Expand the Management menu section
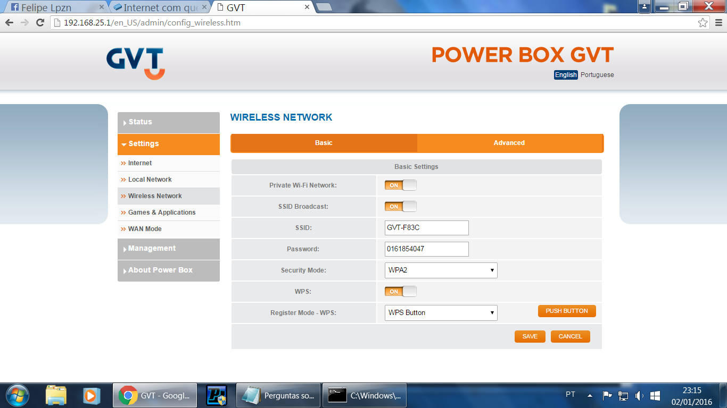The height and width of the screenshot is (408, 727). pos(169,249)
